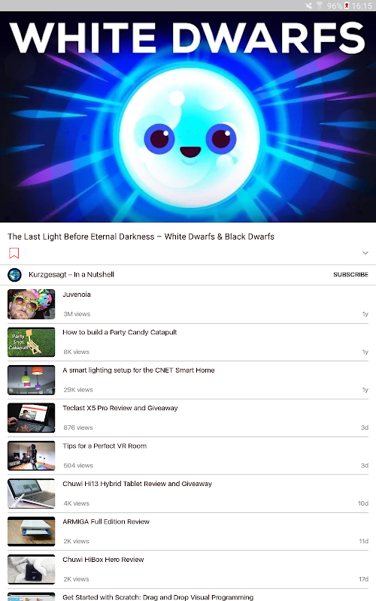Viewport: 376px width, 601px height.
Task: Subscribe to Kurzgesagt channel
Action: click(350, 274)
